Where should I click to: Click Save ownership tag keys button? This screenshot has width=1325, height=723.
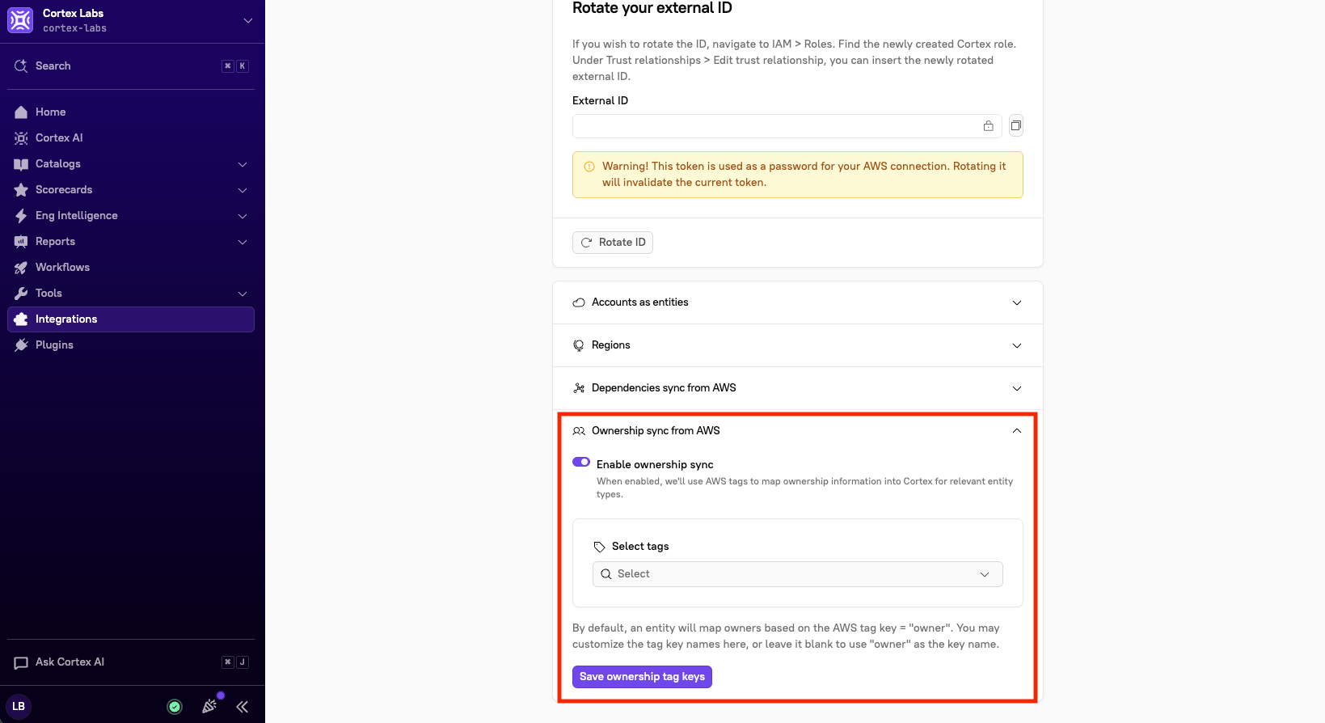point(642,677)
